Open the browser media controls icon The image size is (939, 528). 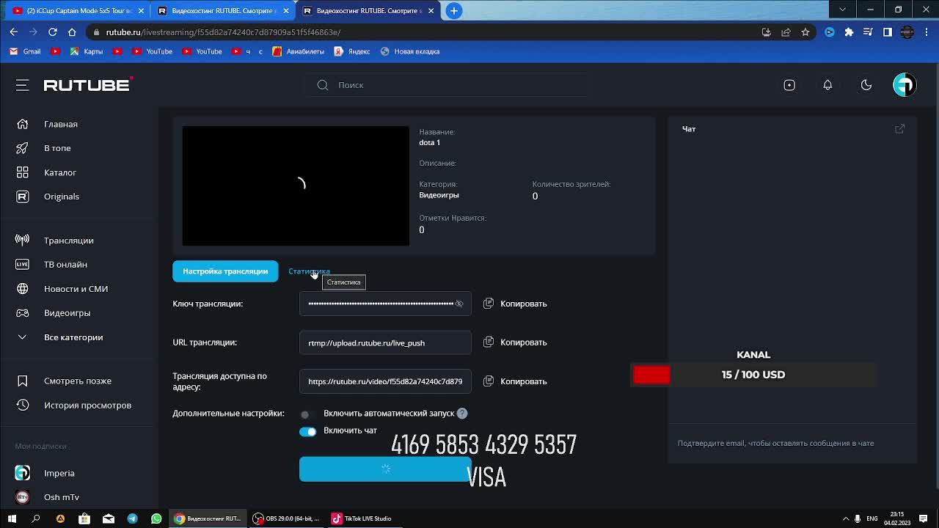point(868,32)
